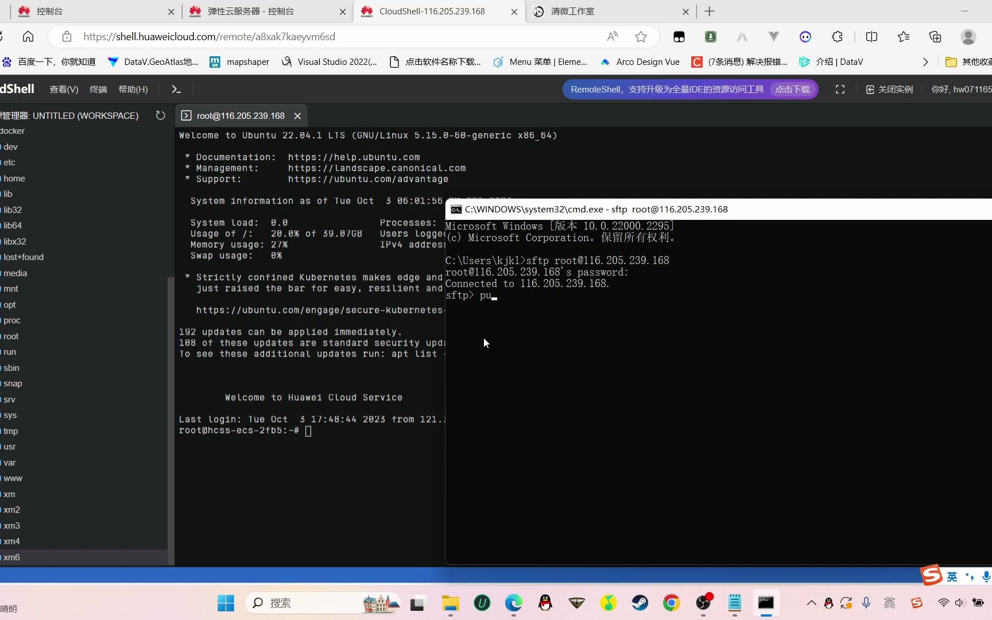Refresh the workspace file explorer
This screenshot has width=992, height=620.
click(160, 115)
